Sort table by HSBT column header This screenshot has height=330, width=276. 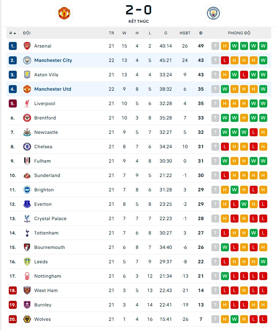tap(185, 33)
